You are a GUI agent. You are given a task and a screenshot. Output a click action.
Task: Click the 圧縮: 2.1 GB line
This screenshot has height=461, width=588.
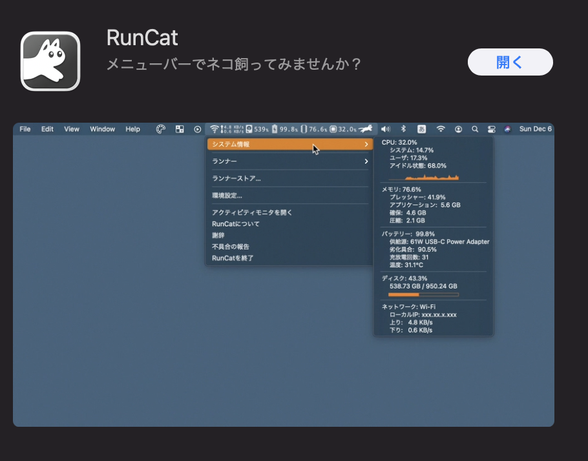(407, 220)
